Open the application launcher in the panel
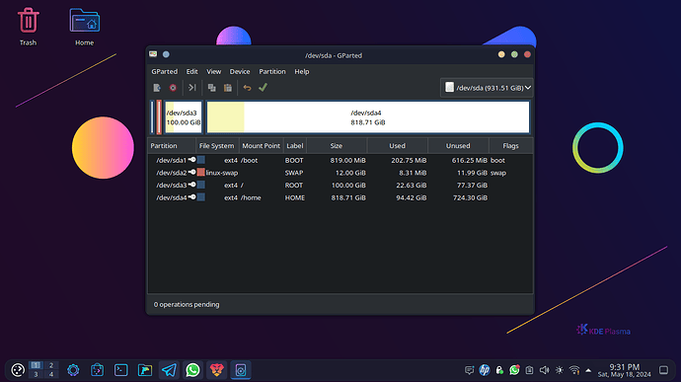Screen dimensions: 681x382 [x=18, y=370]
